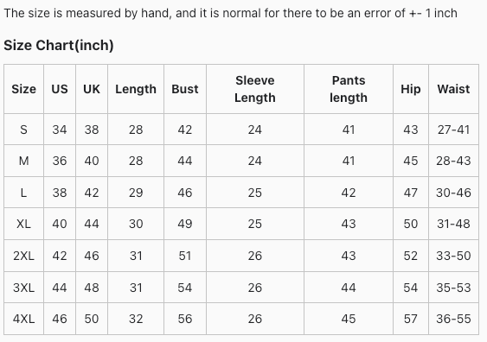Select the 3XL size row label
Image resolution: width=487 pixels, height=342 pixels.
pyautogui.click(x=23, y=288)
